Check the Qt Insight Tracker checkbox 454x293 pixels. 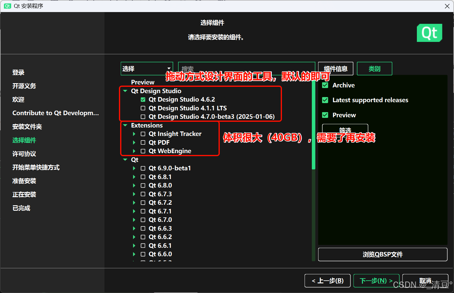pyautogui.click(x=143, y=134)
